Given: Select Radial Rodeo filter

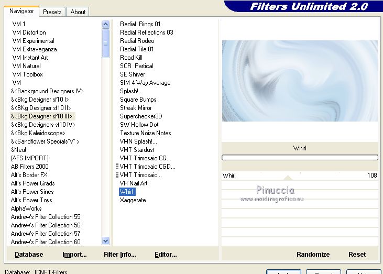Looking at the screenshot, I should 137,41.
